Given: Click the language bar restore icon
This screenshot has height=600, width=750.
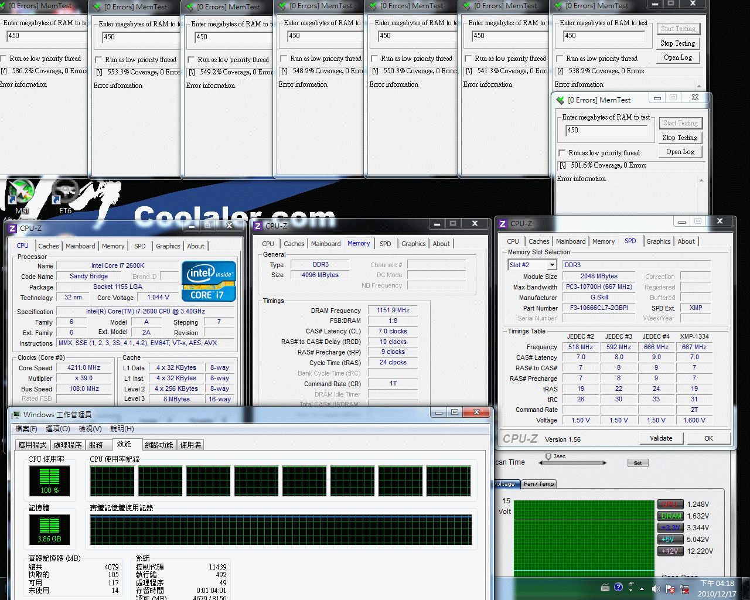Looking at the screenshot, I should (x=631, y=584).
